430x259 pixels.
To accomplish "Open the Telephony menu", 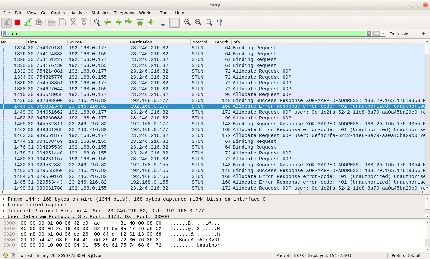I will tap(124, 13).
